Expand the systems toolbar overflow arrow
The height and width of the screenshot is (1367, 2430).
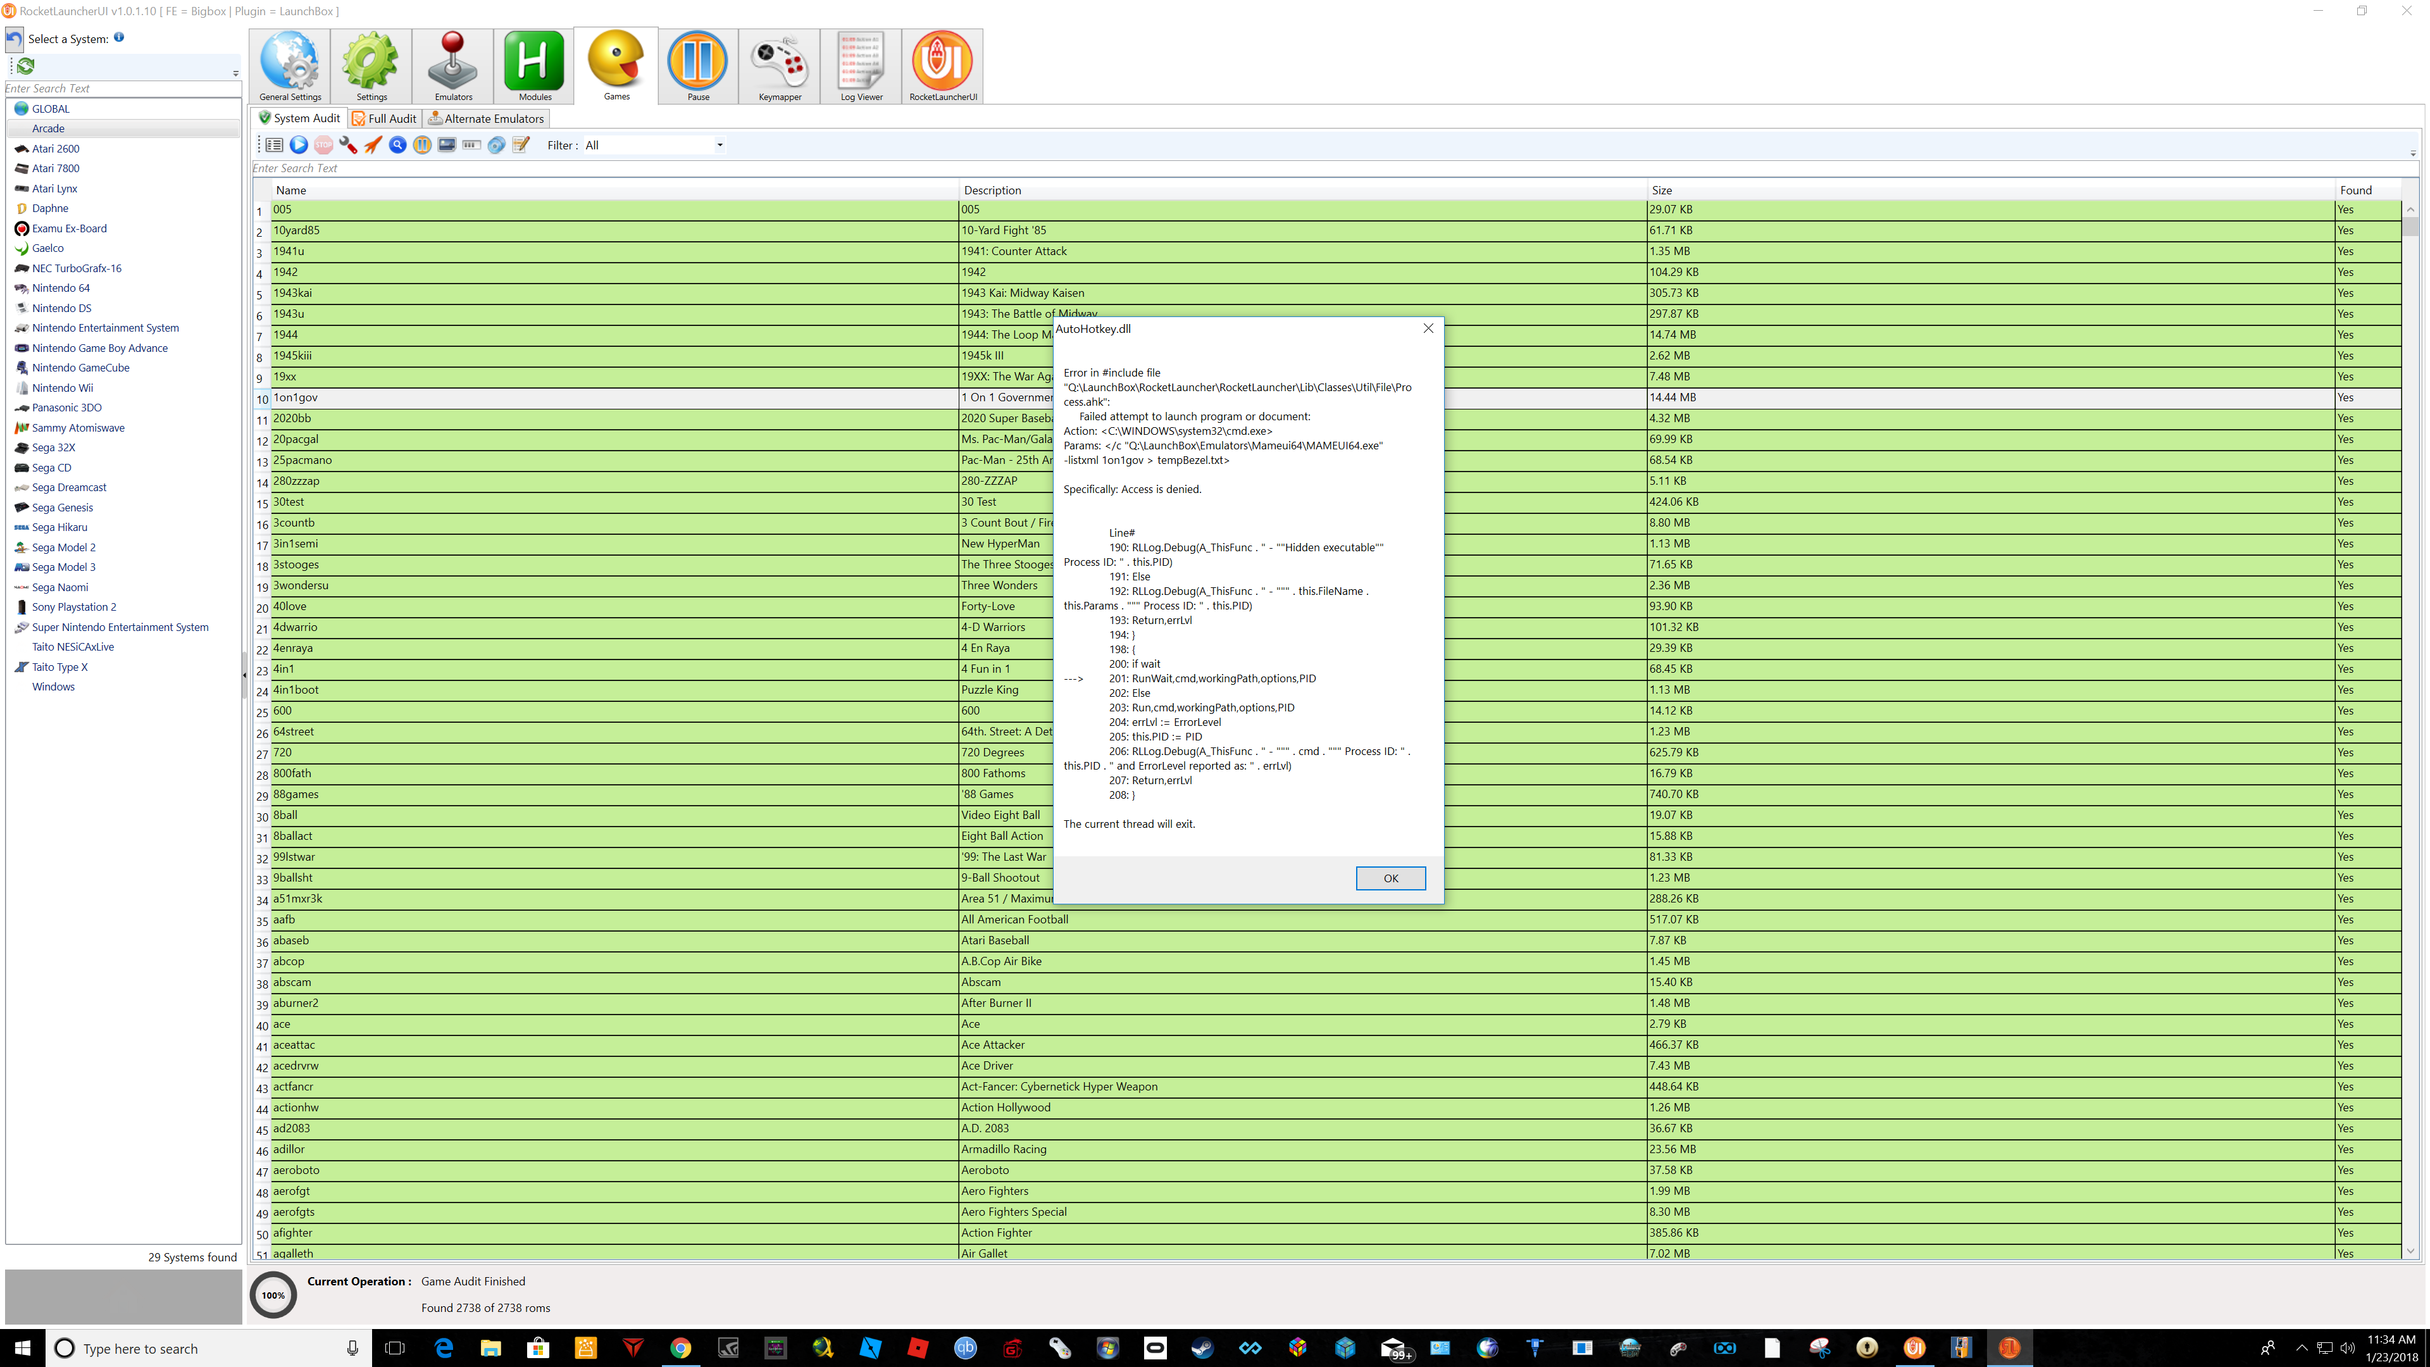pyautogui.click(x=235, y=73)
